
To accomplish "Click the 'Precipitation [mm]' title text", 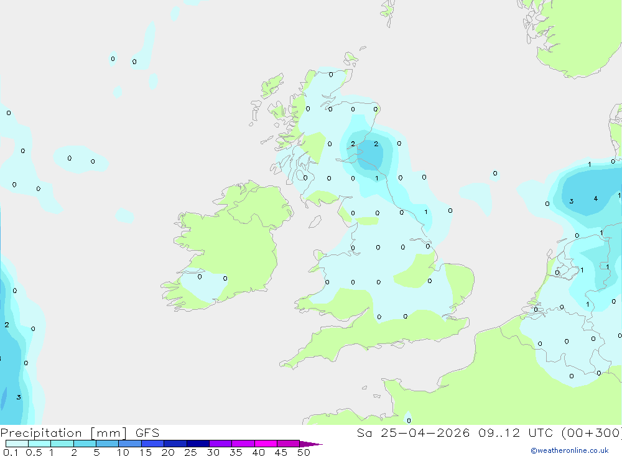I will [x=64, y=433].
